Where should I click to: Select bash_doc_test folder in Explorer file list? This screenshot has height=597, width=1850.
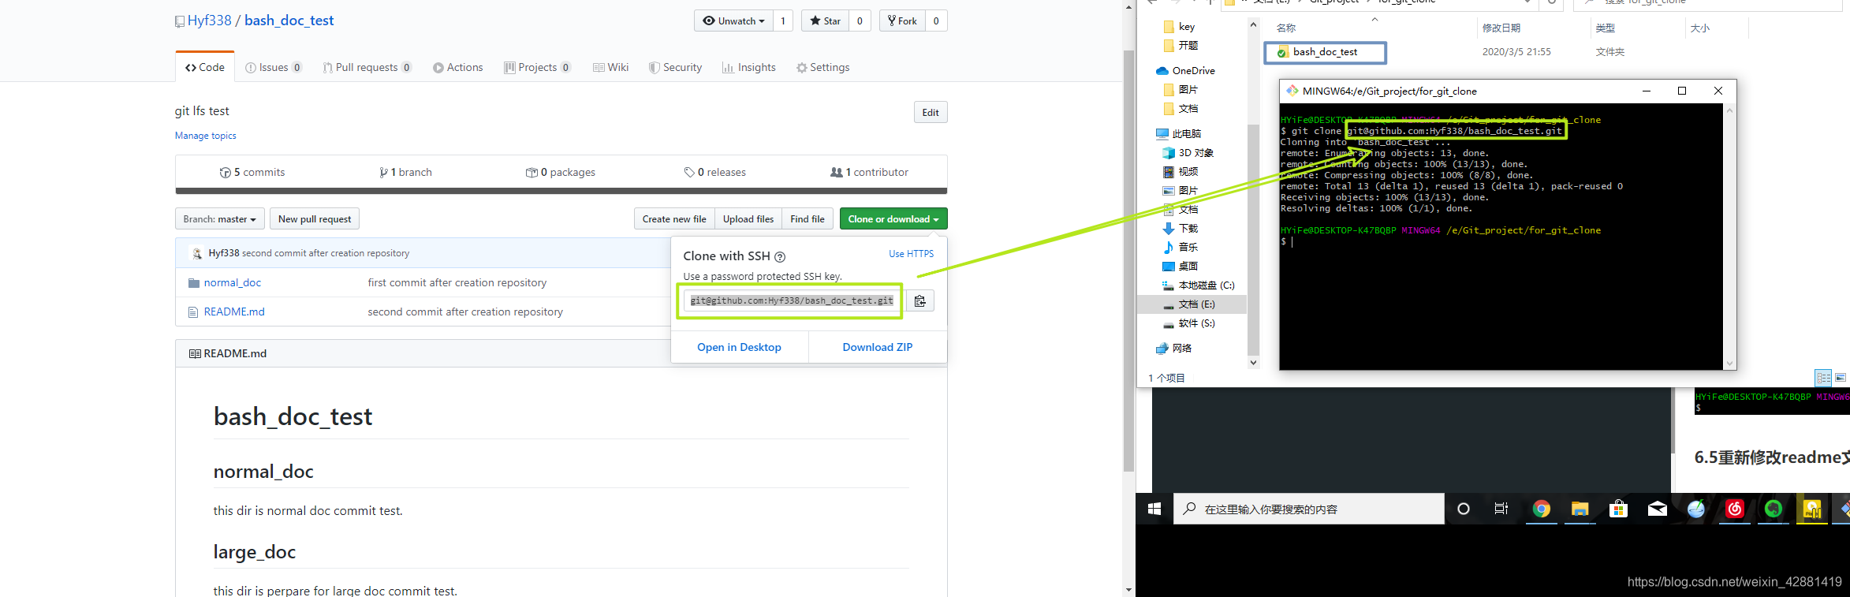click(1325, 52)
